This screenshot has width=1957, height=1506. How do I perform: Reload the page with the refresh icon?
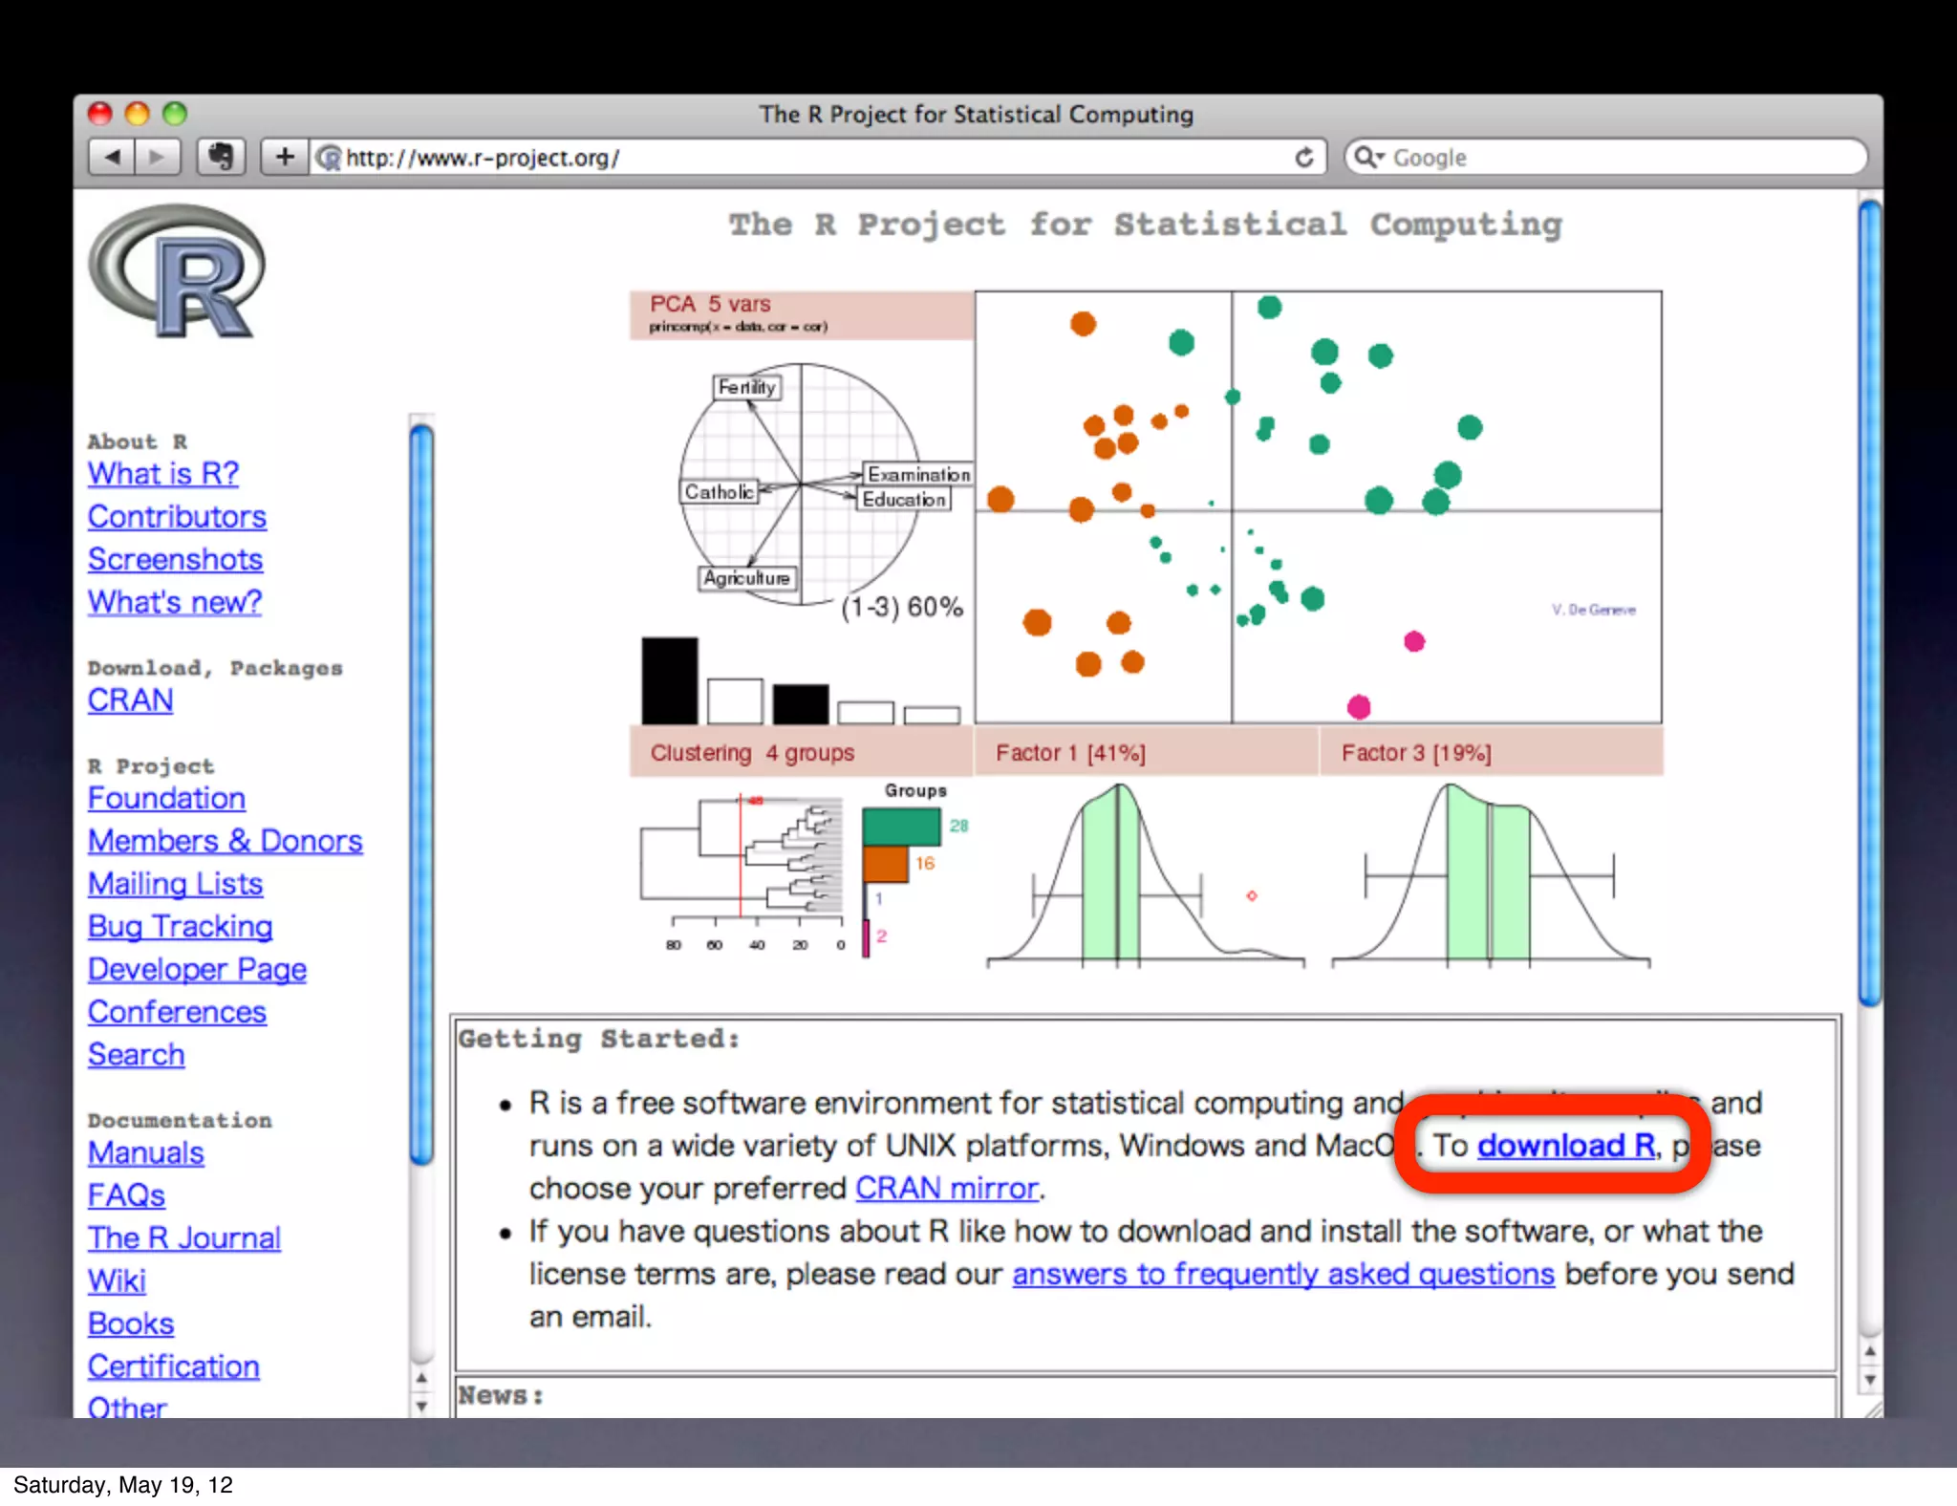click(1303, 158)
